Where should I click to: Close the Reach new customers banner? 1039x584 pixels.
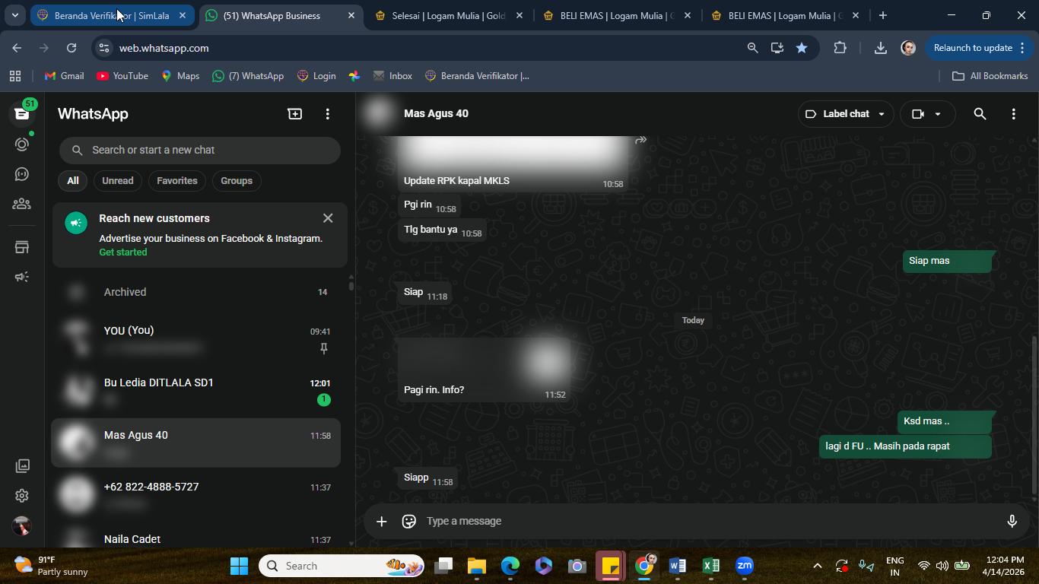point(328,218)
